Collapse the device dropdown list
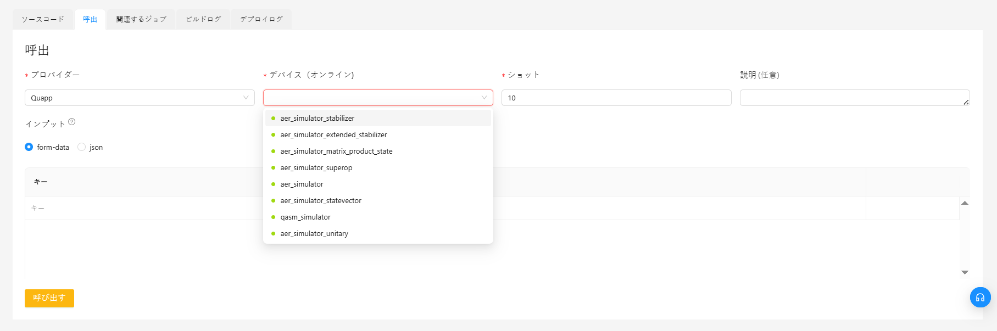The width and height of the screenshot is (997, 331). [x=484, y=98]
